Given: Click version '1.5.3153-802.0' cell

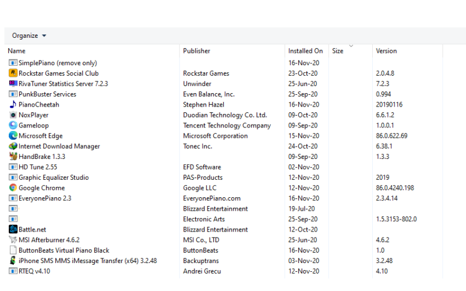Looking at the screenshot, I should pyautogui.click(x=397, y=219).
